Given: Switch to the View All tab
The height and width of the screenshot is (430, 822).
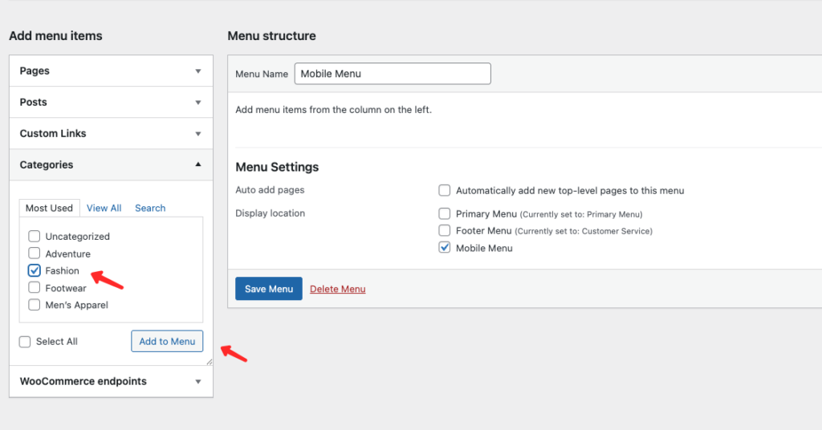Looking at the screenshot, I should (x=104, y=208).
